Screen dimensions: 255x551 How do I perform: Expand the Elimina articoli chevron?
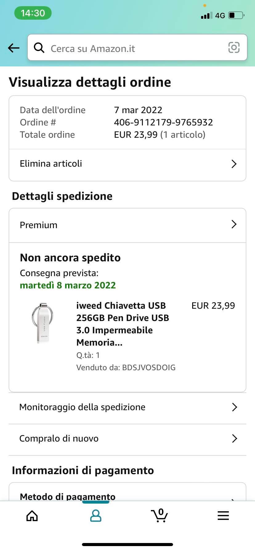point(234,164)
